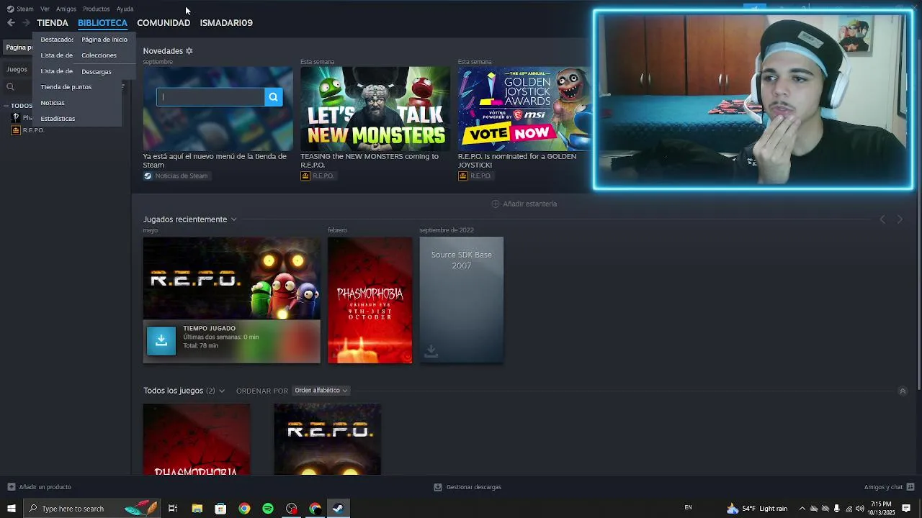The image size is (922, 518).
Task: Open nuevo menú de la tienda news title
Action: (x=215, y=160)
